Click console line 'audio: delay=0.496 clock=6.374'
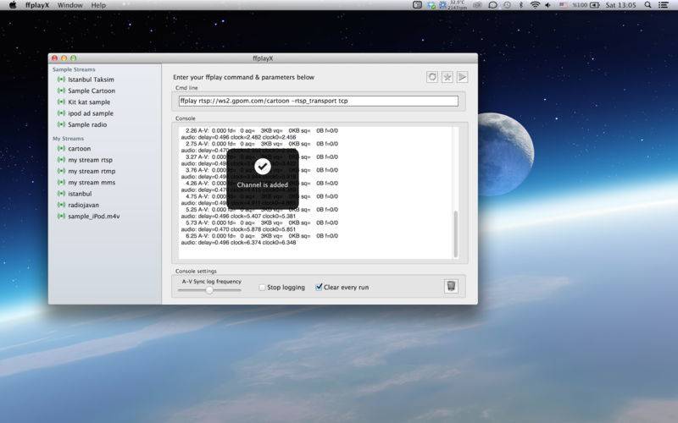 (239, 243)
